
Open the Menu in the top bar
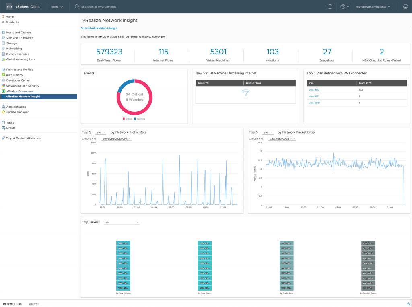point(56,6)
